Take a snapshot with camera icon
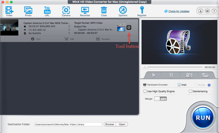The height and width of the screenshot is (133, 219). pyautogui.click(x=189, y=75)
